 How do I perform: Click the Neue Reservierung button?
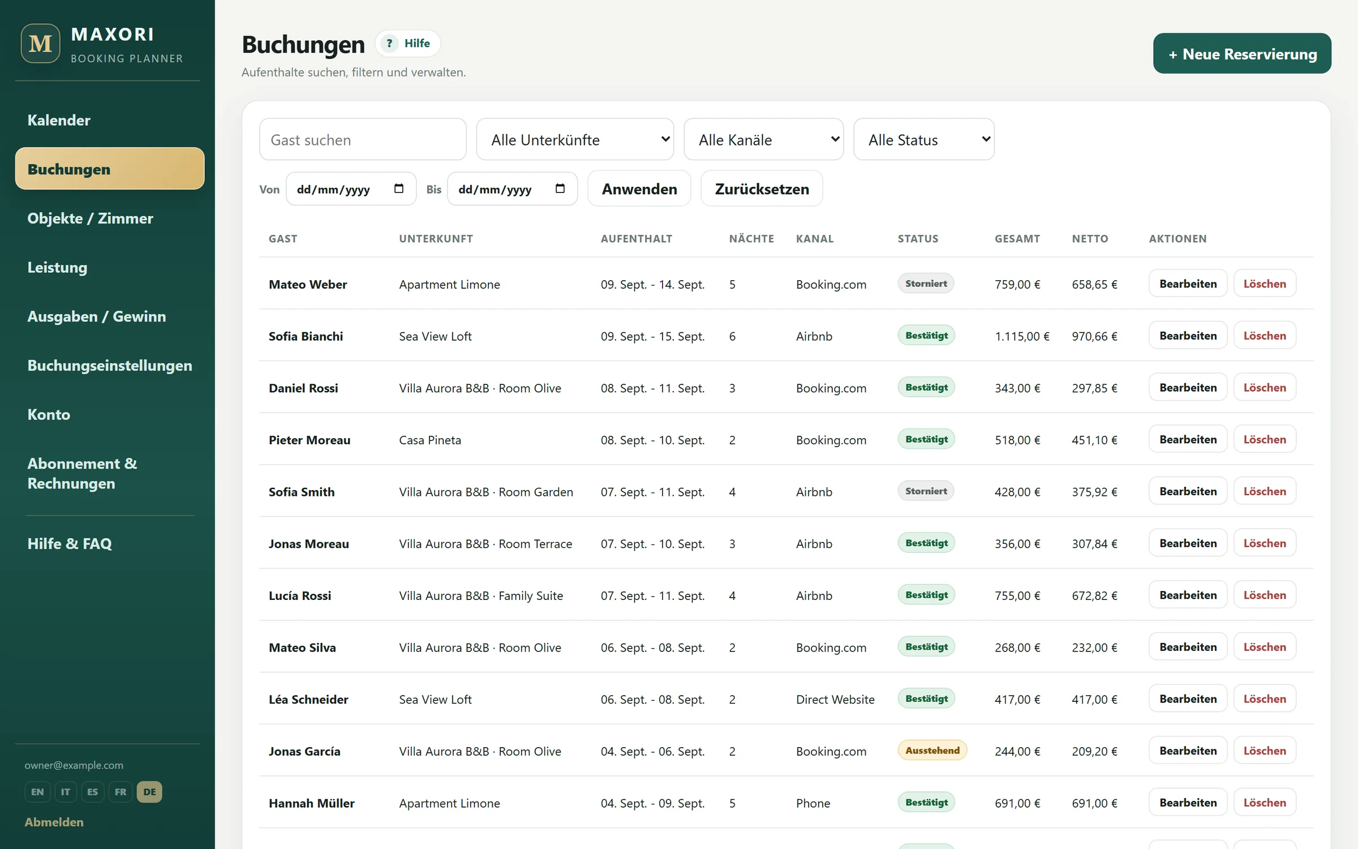1242,54
